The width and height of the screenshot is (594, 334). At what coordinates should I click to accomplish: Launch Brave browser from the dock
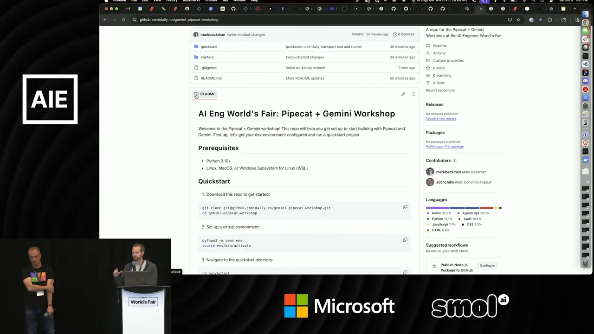(x=586, y=143)
